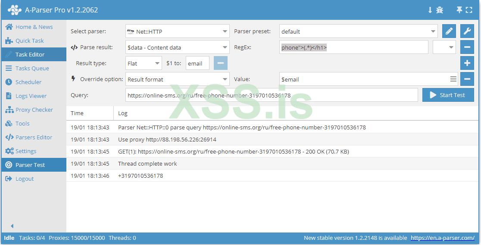
Task: Click the pin icon in header
Action: tap(459, 10)
